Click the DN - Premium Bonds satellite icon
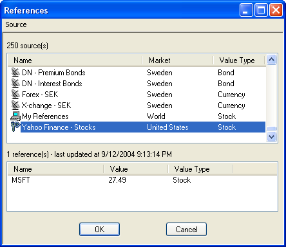Screen dimensions: 286x247 pos(15,73)
